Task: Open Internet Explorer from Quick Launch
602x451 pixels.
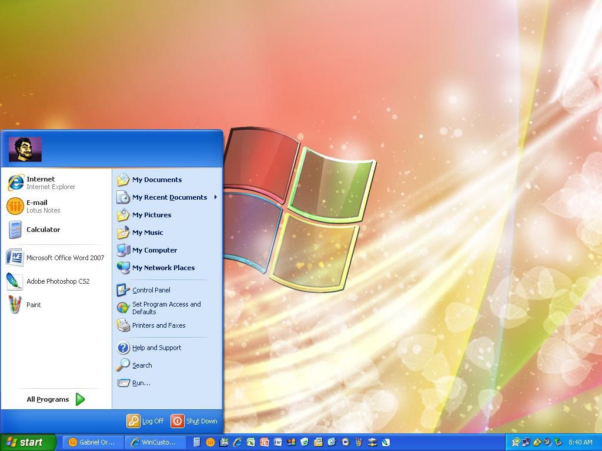Action: coord(238,442)
